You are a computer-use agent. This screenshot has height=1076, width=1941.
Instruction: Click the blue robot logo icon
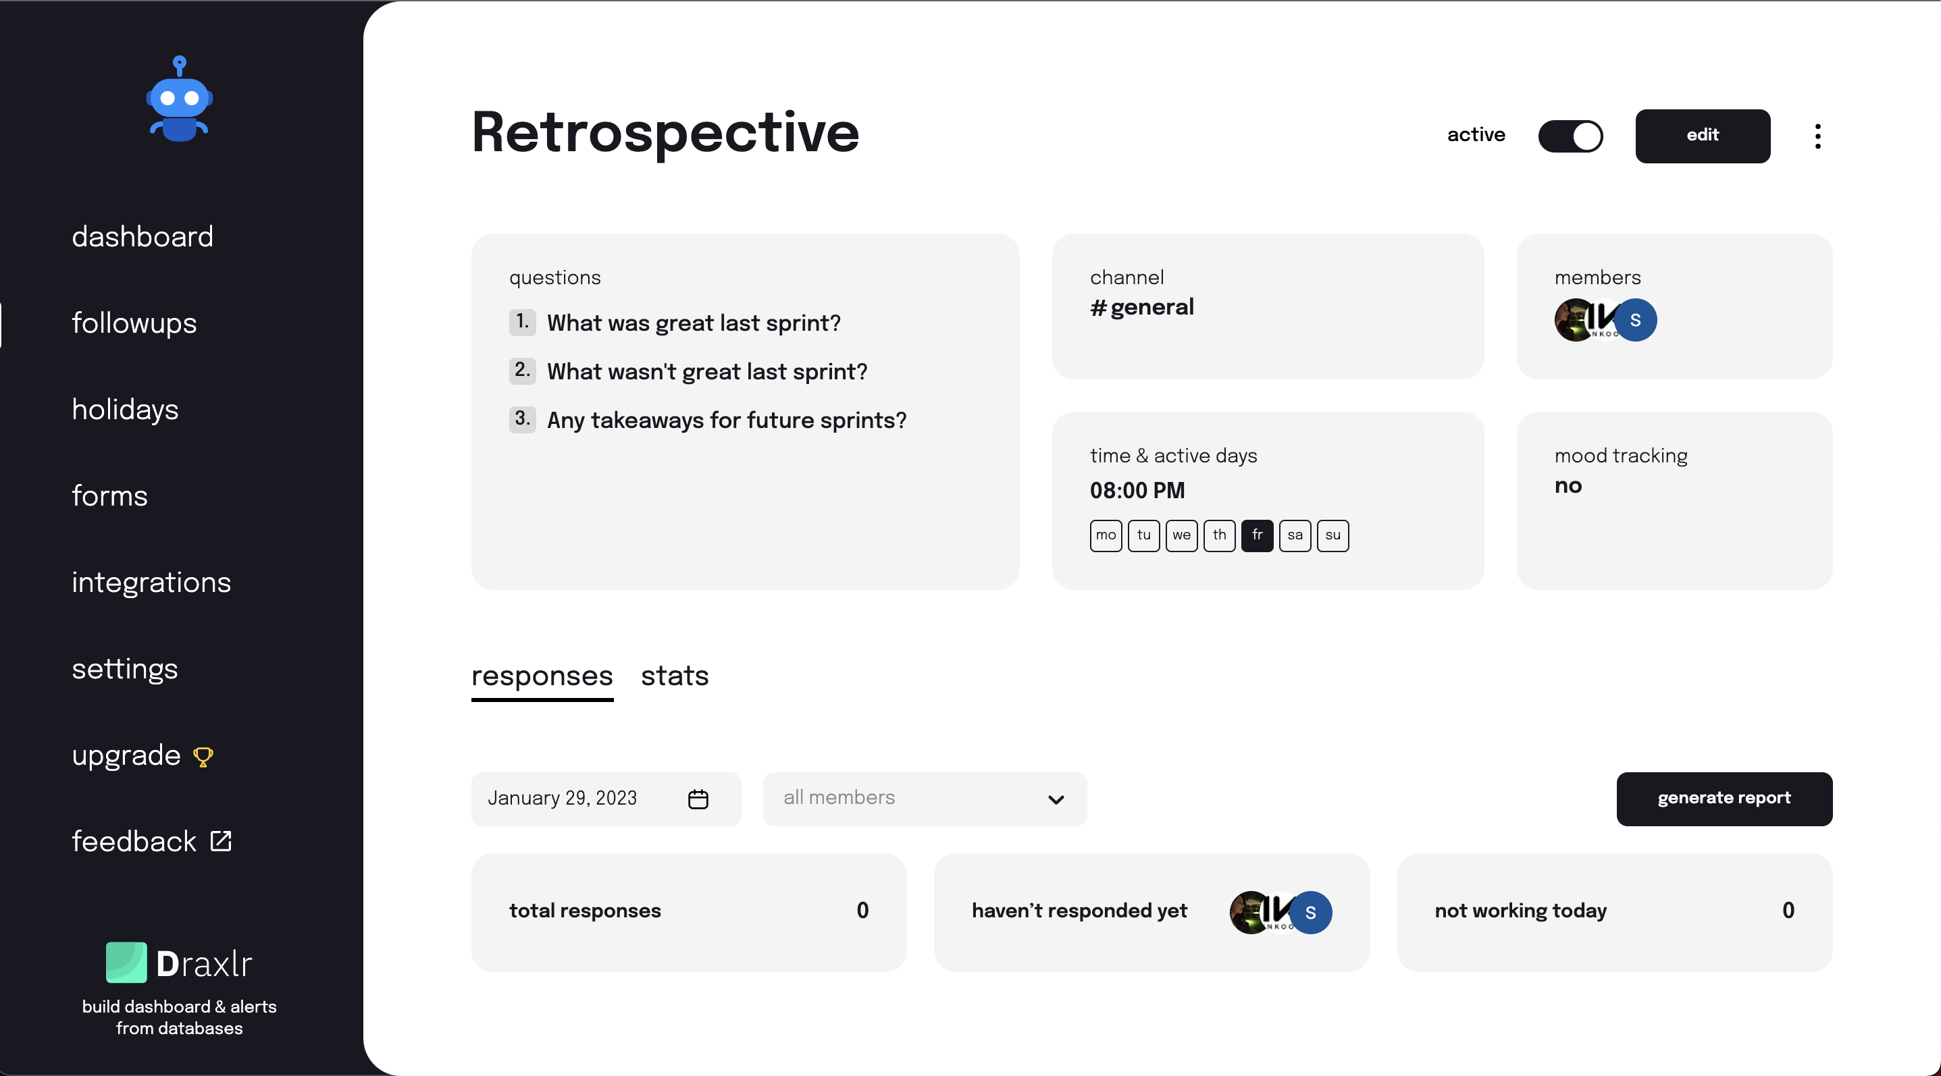(180, 99)
